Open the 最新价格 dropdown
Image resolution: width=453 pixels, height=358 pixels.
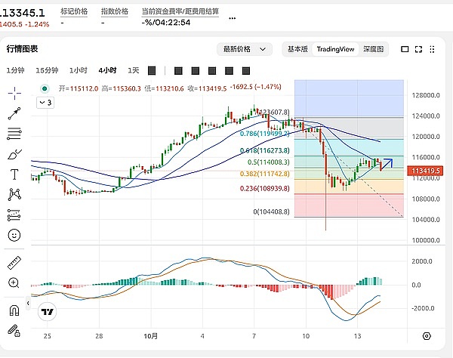point(244,49)
